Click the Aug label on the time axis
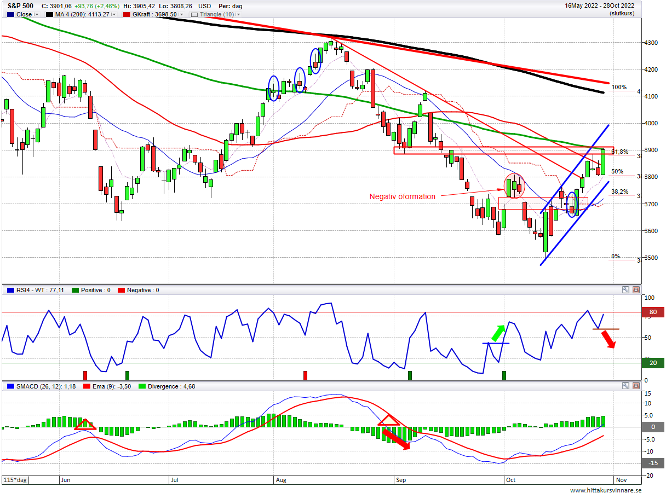The height and width of the screenshot is (493, 666). click(281, 480)
